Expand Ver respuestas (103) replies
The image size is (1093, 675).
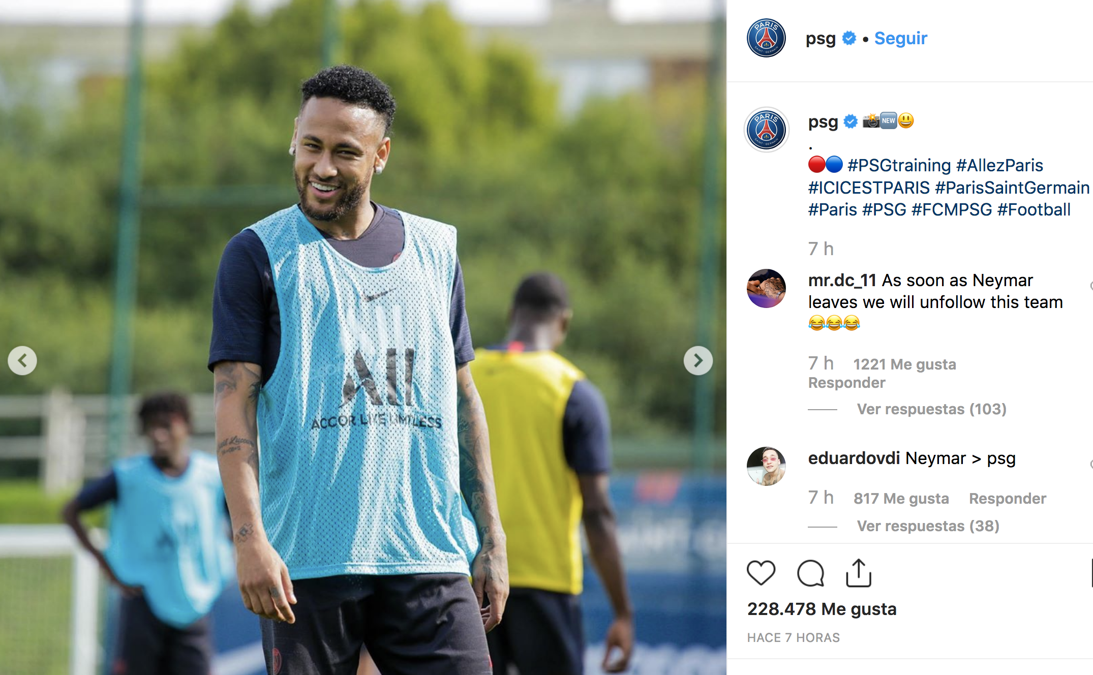pyautogui.click(x=932, y=409)
